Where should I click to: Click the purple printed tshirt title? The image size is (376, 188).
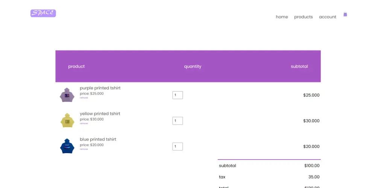[x=100, y=88]
